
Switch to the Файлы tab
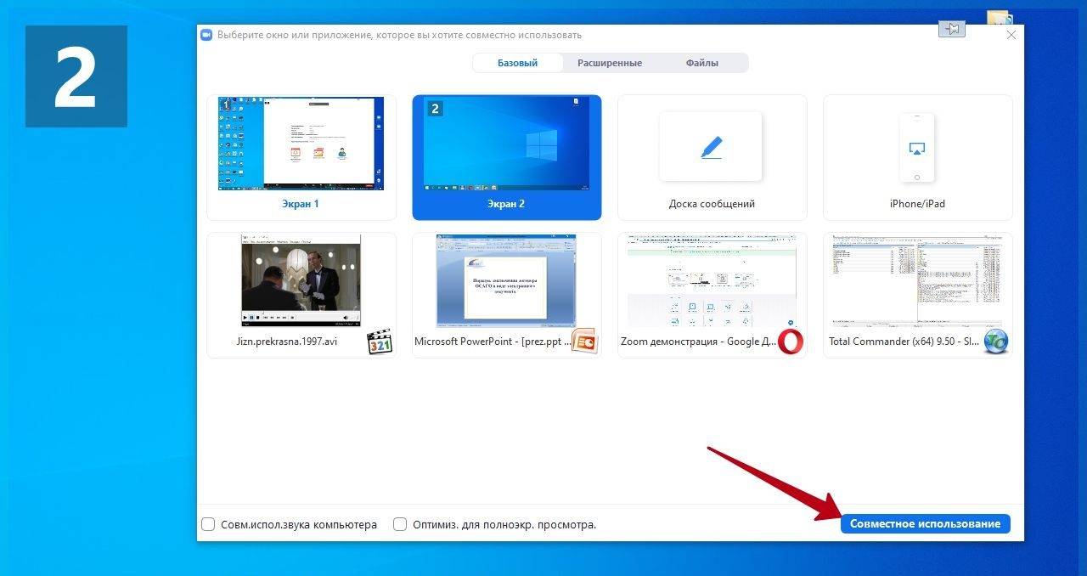(x=702, y=63)
